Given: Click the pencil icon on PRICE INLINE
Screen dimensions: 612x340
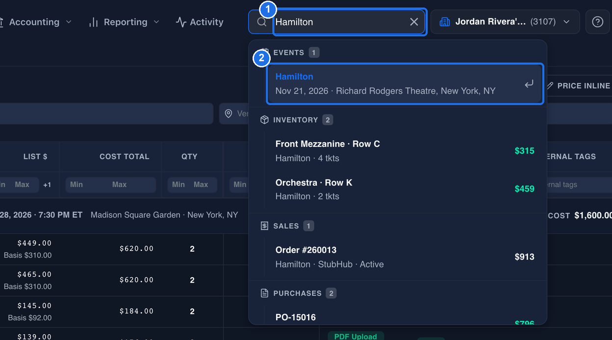Looking at the screenshot, I should pos(550,86).
